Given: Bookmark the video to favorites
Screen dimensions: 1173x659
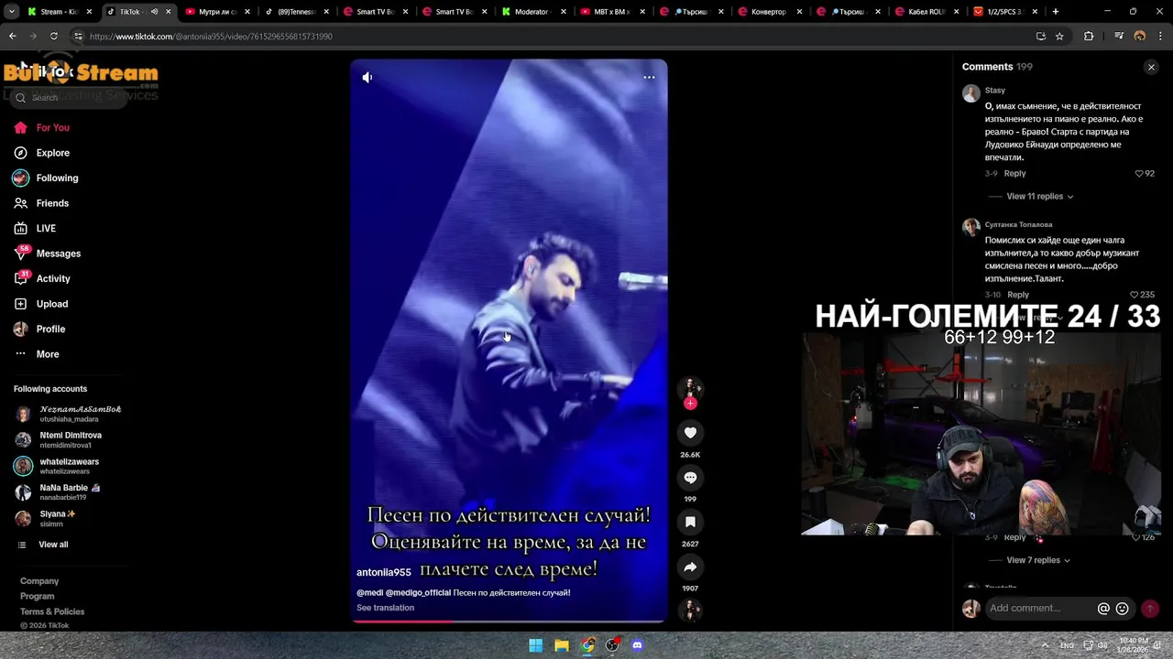Looking at the screenshot, I should (x=690, y=522).
